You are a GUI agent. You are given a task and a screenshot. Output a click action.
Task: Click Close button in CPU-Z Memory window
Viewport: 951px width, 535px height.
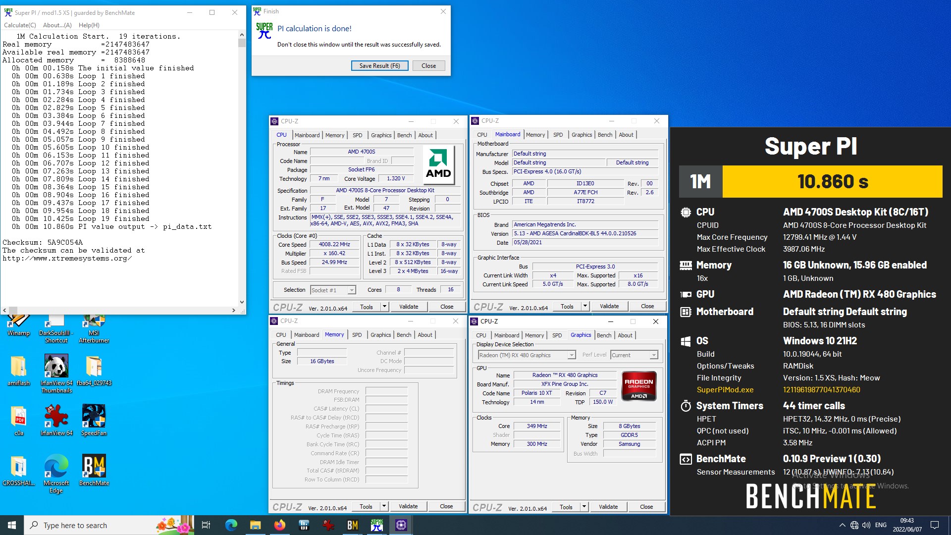pos(446,506)
